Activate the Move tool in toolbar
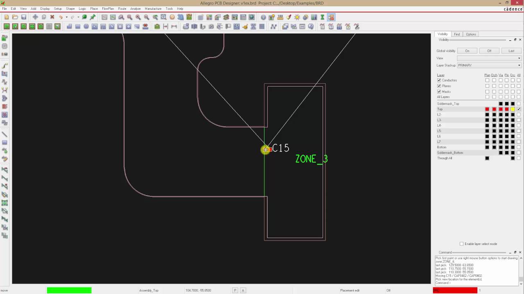The image size is (524, 294). click(x=35, y=17)
